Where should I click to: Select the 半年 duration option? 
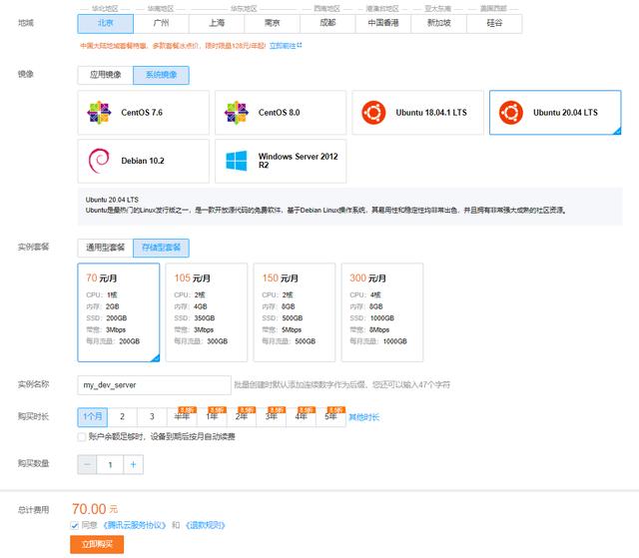[182, 416]
